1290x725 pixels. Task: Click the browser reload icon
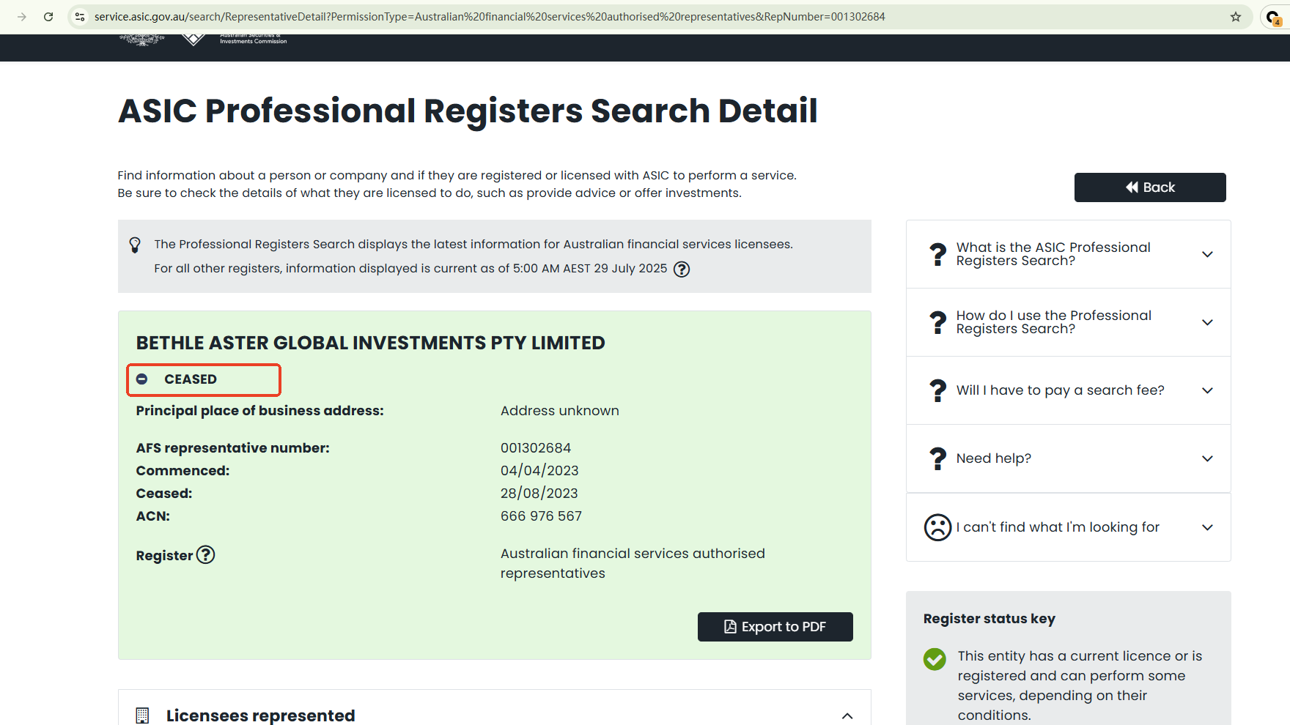48,17
